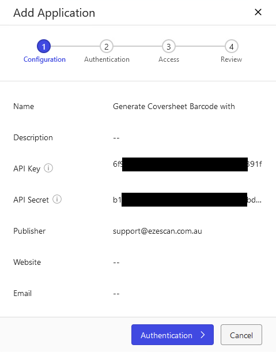
Task: Click the Website field empty value
Action: click(116, 262)
